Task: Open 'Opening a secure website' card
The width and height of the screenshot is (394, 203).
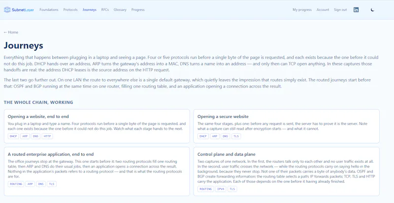Action: click(286, 126)
